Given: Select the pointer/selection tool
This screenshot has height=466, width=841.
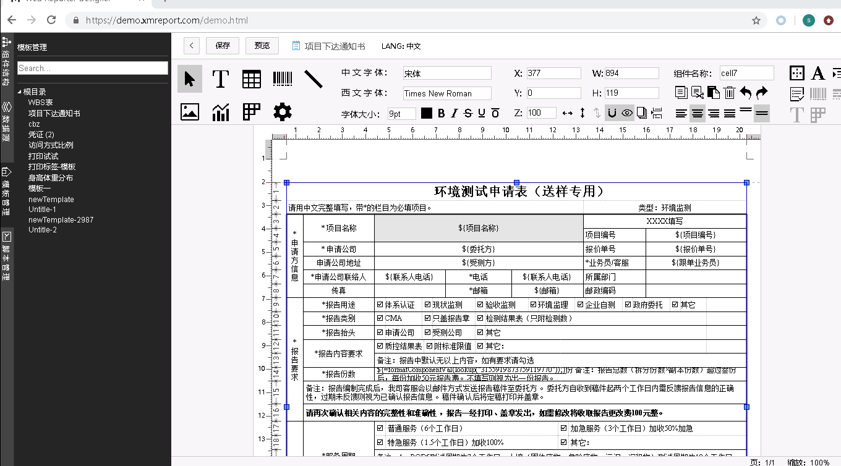Looking at the screenshot, I should [190, 79].
